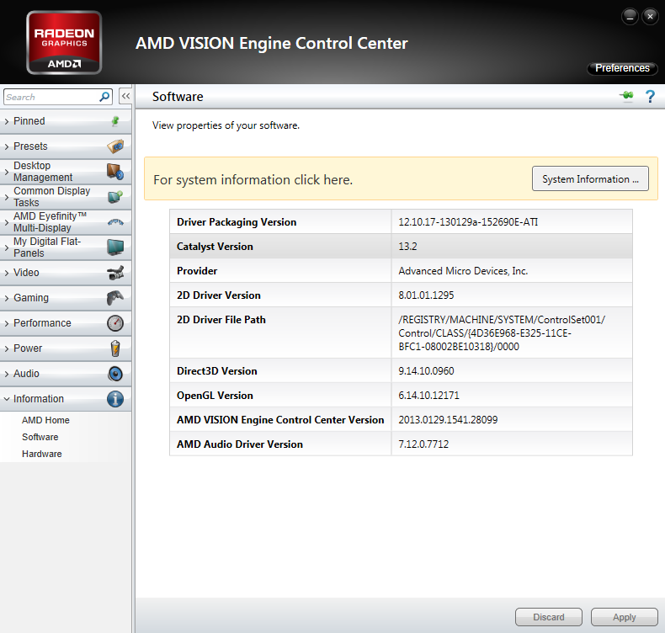The width and height of the screenshot is (665, 633).
Task: Select Hardware under Information
Action: coord(42,454)
